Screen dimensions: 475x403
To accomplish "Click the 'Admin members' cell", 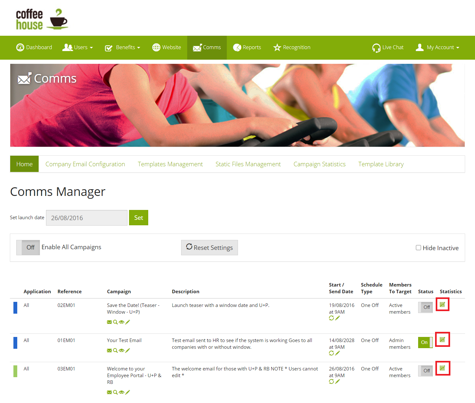I will point(400,344).
